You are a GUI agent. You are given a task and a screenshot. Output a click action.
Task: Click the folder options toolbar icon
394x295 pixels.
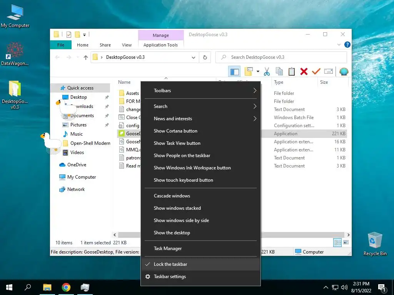[x=249, y=72]
